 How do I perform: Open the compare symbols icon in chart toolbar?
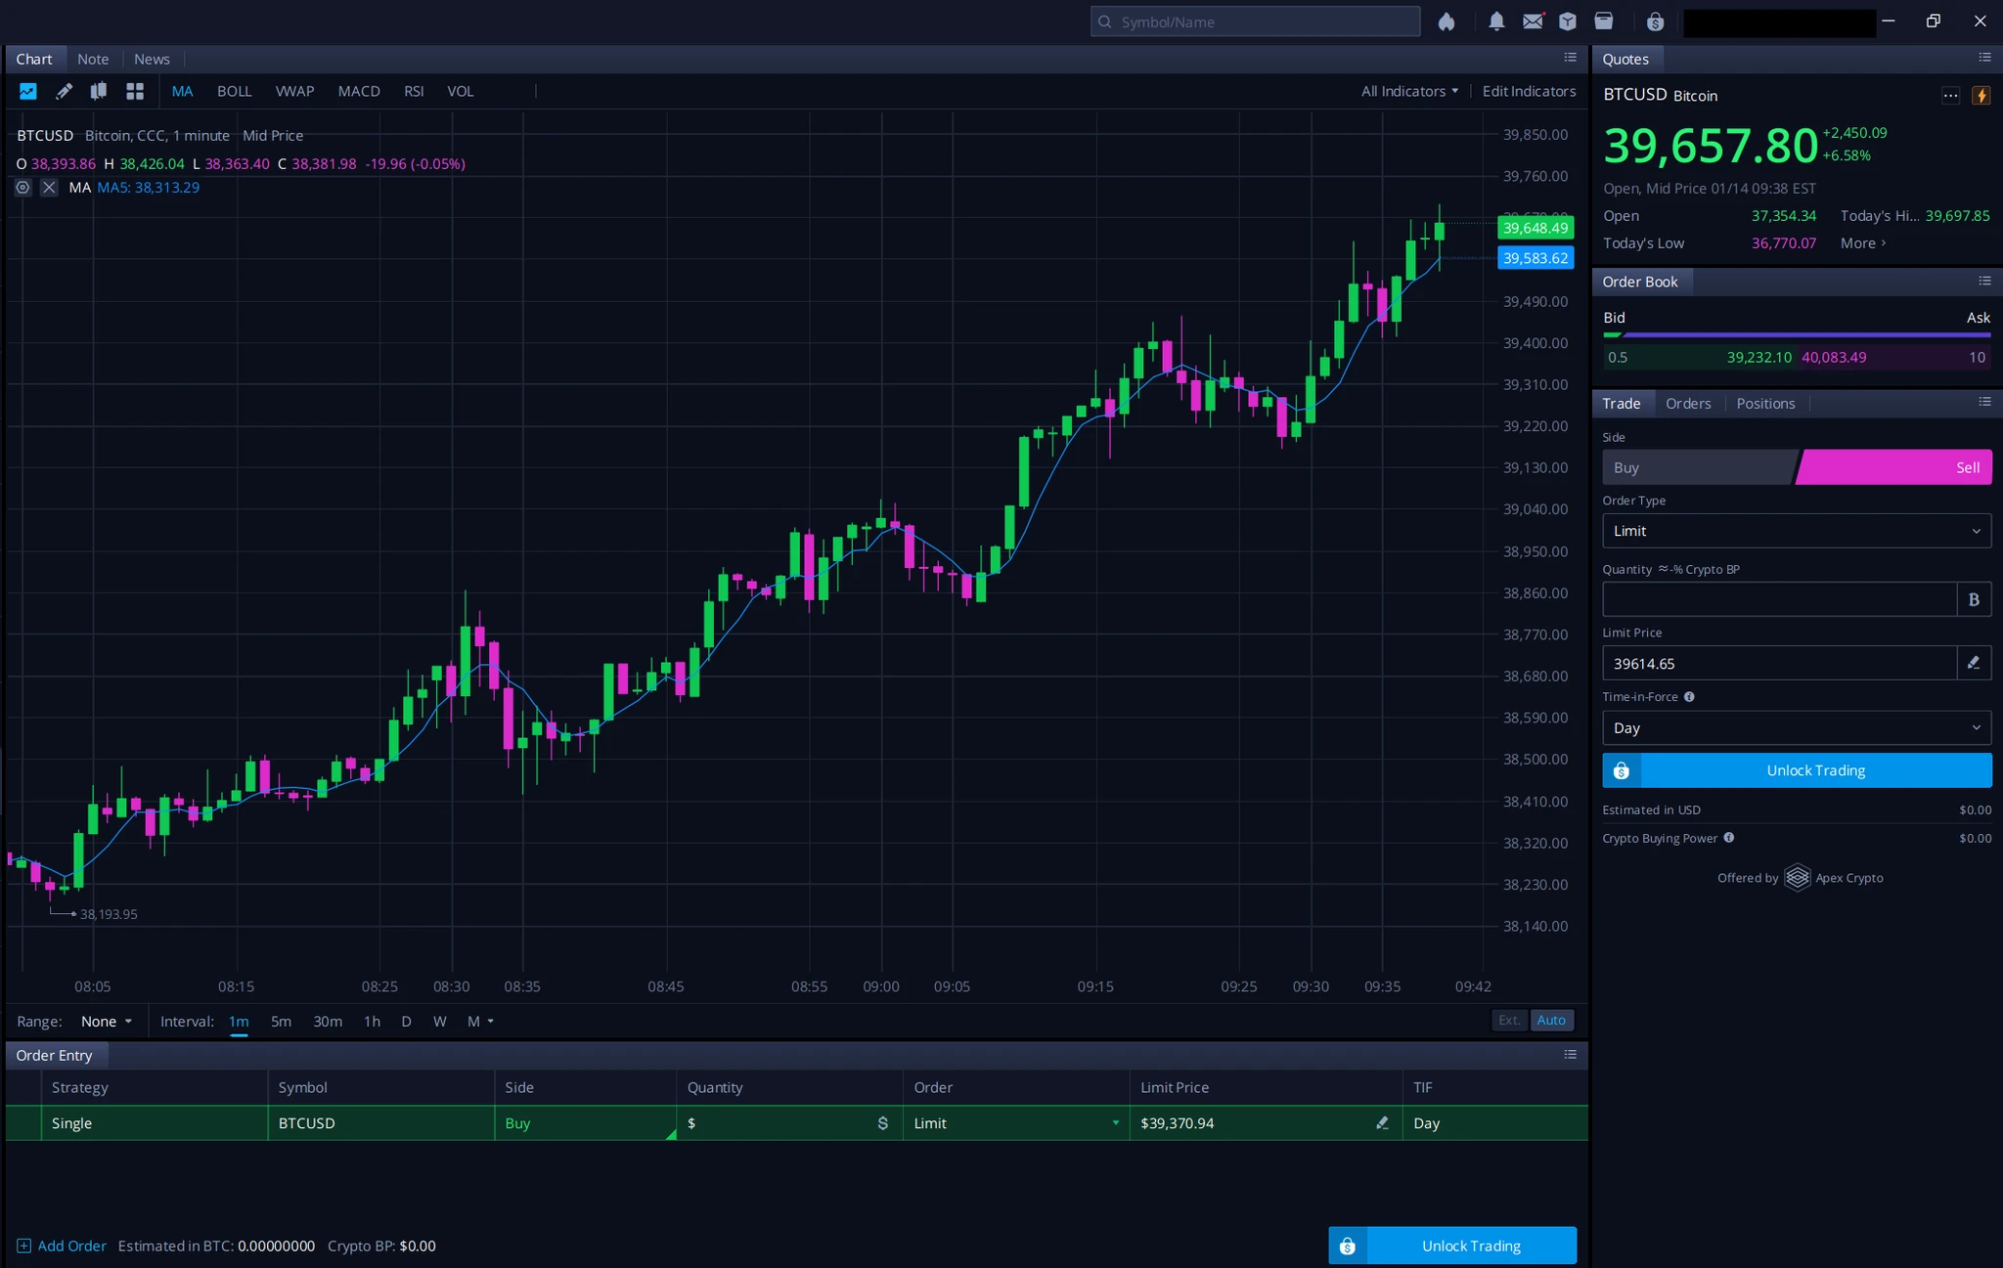pyautogui.click(x=99, y=91)
